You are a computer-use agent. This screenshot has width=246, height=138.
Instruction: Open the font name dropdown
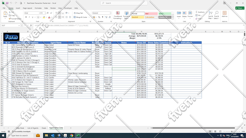click(39, 13)
